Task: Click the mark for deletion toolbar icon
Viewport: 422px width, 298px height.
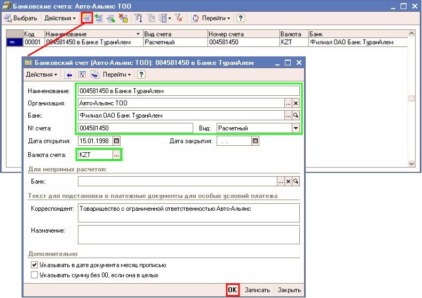Action: 124,18
